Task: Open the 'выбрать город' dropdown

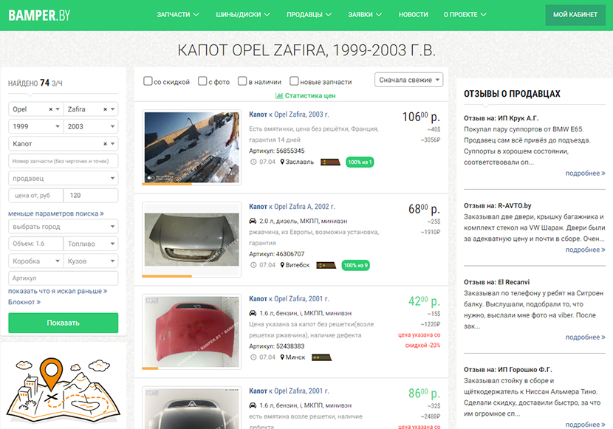Action: [x=63, y=227]
